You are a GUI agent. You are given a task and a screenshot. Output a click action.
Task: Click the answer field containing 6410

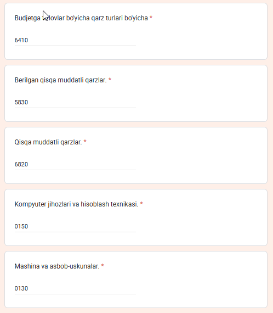click(x=75, y=40)
